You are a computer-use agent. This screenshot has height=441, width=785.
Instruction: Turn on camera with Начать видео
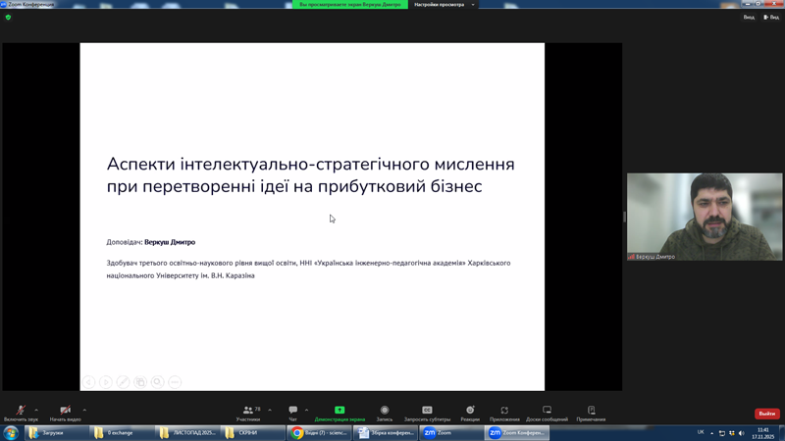coord(65,412)
